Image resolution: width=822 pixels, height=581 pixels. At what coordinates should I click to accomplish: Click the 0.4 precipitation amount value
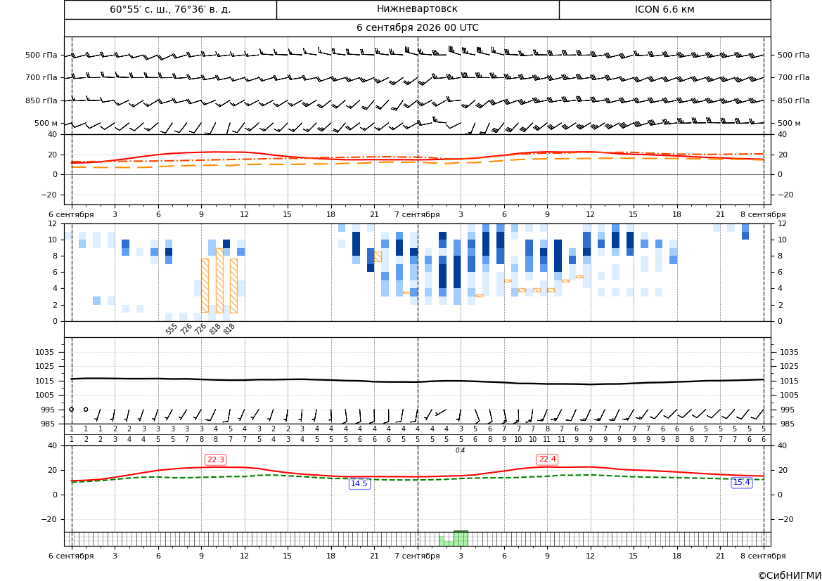coord(460,450)
